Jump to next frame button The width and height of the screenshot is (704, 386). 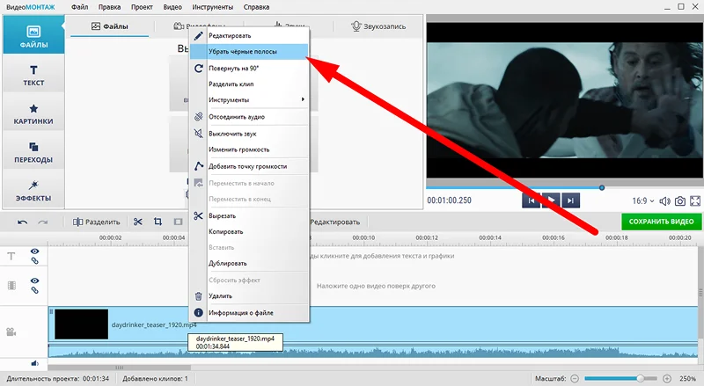click(x=570, y=200)
